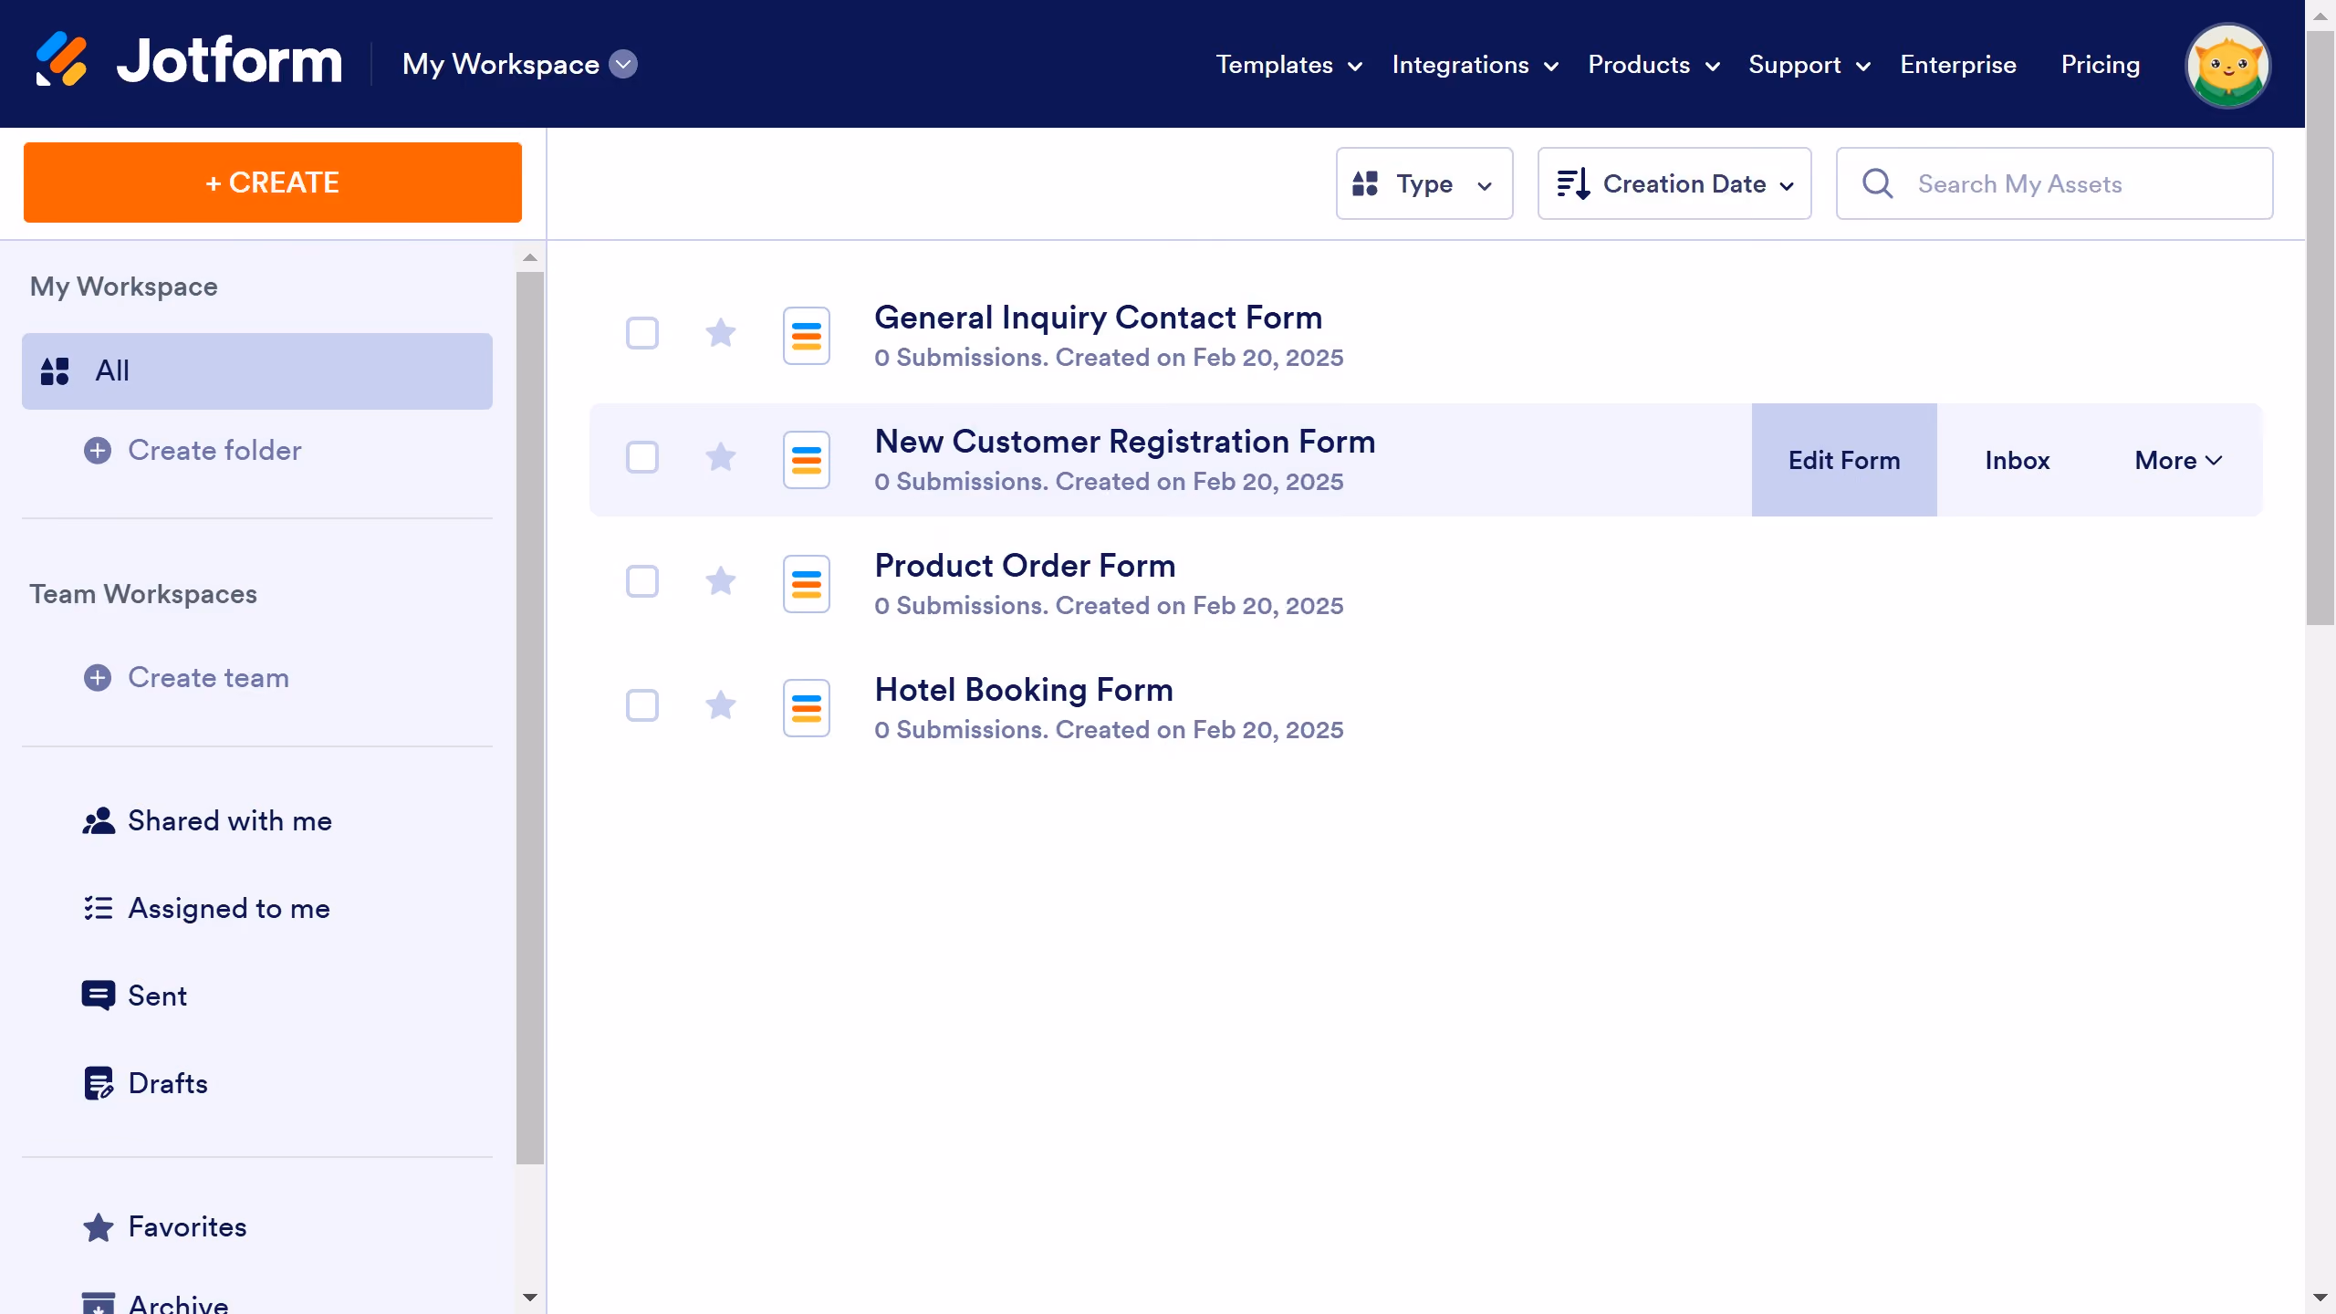Image resolution: width=2336 pixels, height=1314 pixels.
Task: Expand the More options dropdown
Action: click(2179, 461)
